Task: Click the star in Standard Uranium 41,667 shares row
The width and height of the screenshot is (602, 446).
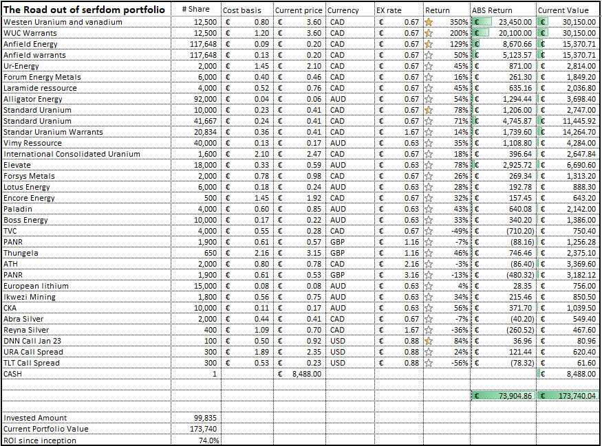Action: pos(429,121)
